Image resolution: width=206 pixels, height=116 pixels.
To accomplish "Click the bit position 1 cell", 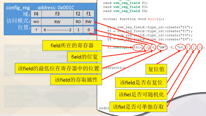I will 78,30.
